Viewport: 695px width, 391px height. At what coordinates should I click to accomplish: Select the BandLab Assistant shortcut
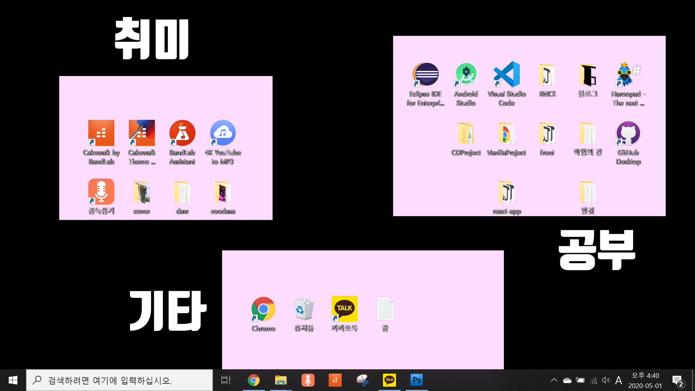pos(182,134)
